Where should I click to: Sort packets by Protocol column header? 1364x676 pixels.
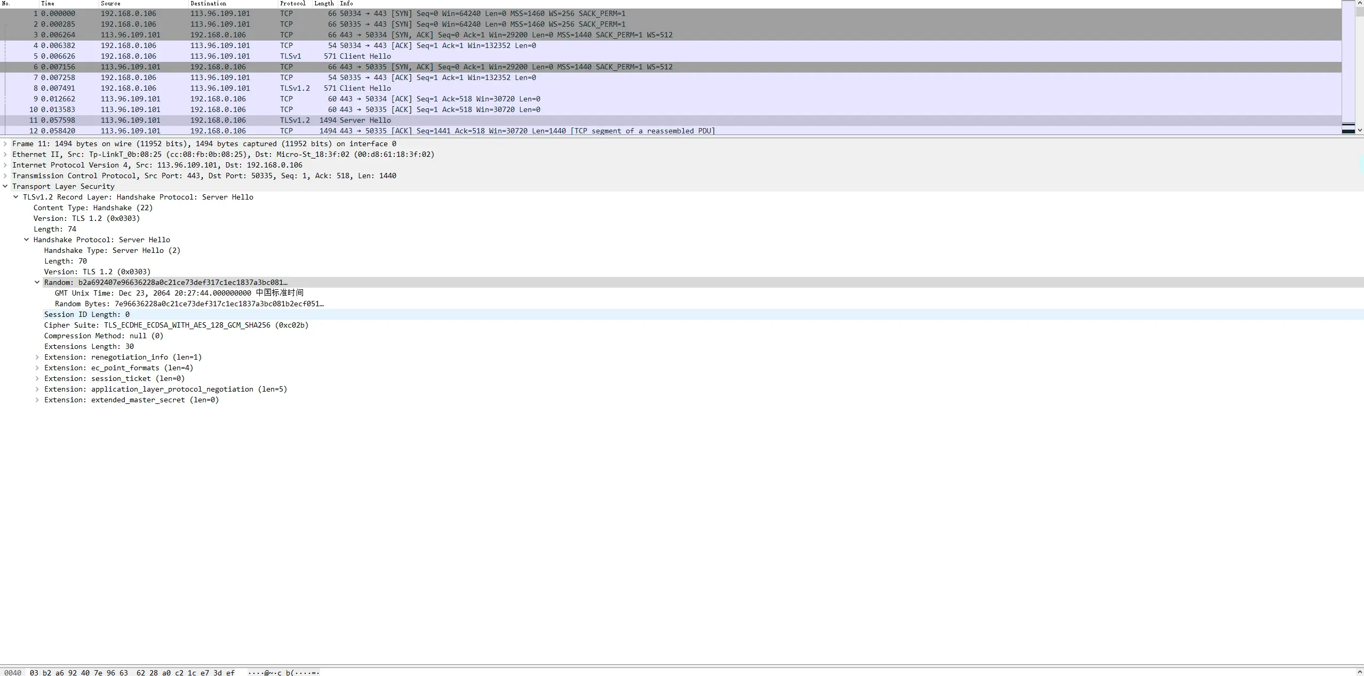pyautogui.click(x=293, y=3)
